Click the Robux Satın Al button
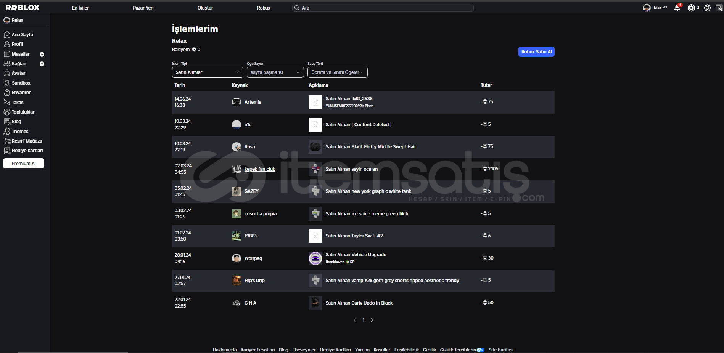This screenshot has height=353, width=724. click(536, 52)
